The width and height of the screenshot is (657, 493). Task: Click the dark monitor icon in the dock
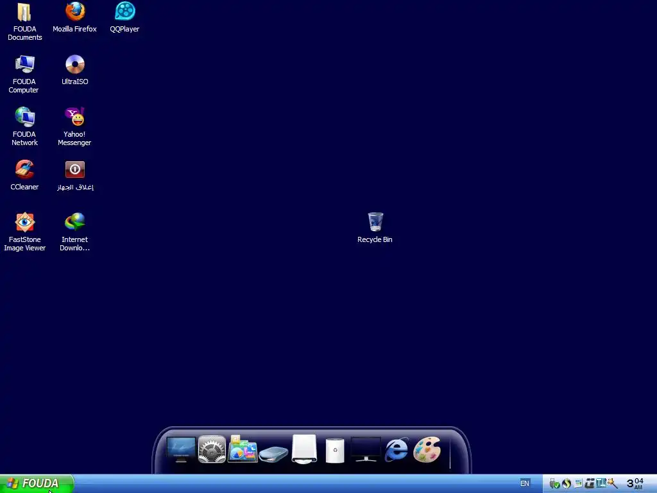click(x=365, y=449)
